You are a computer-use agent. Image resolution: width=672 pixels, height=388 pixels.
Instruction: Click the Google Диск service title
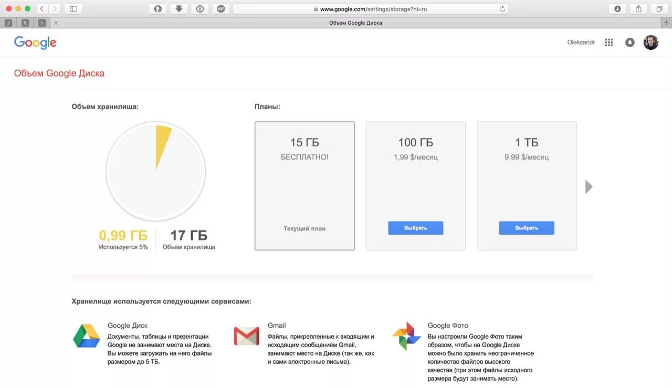[x=128, y=326]
